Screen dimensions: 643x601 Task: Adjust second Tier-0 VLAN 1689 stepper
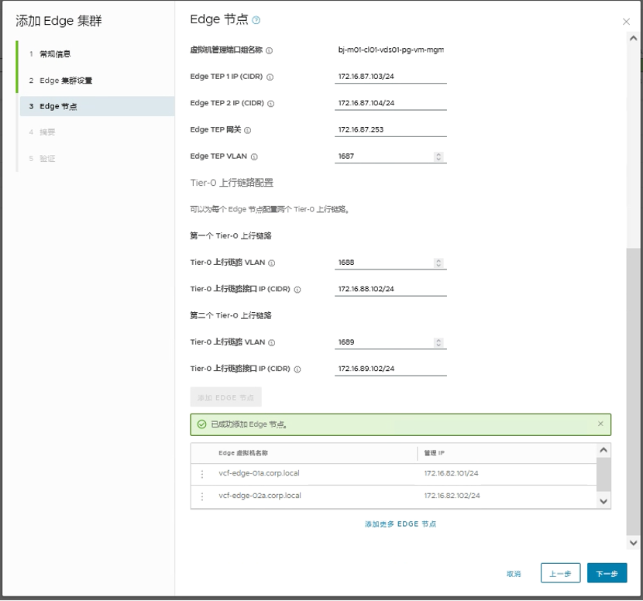(438, 342)
